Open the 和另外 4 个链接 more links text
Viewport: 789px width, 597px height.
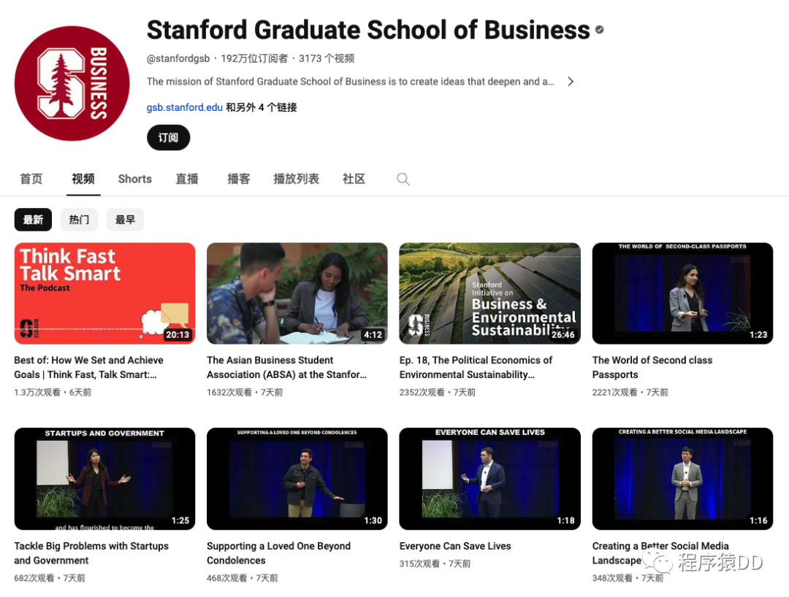pyautogui.click(x=261, y=107)
